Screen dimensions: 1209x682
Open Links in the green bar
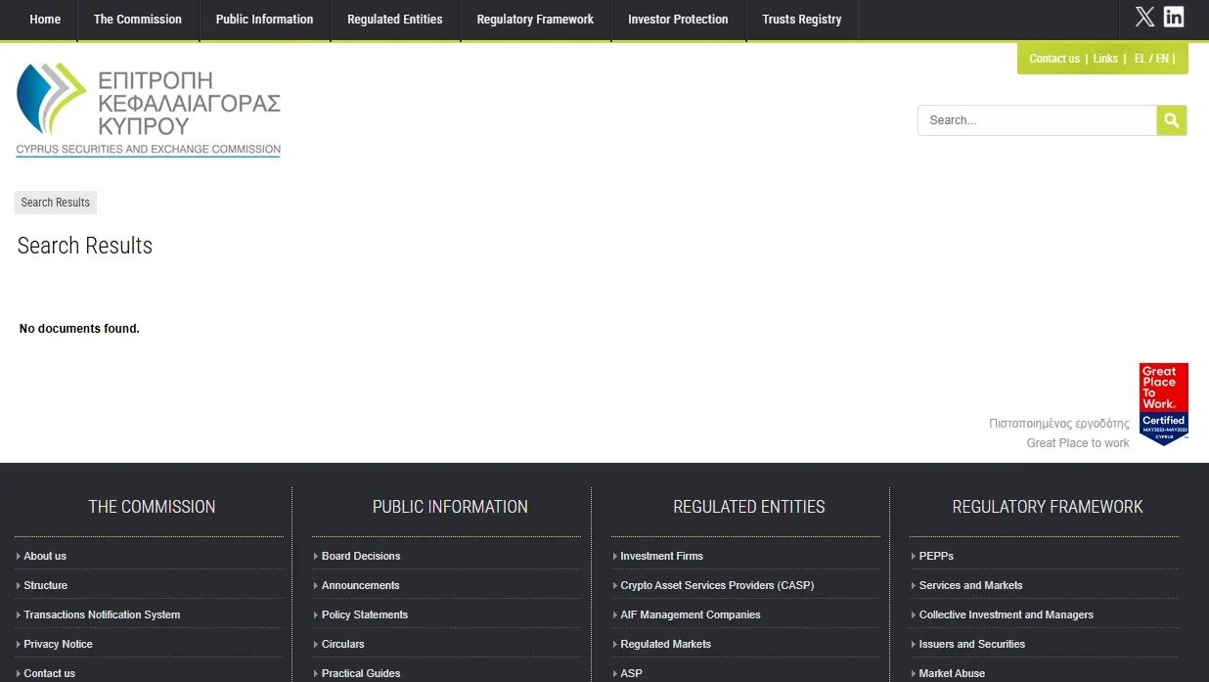coord(1105,59)
